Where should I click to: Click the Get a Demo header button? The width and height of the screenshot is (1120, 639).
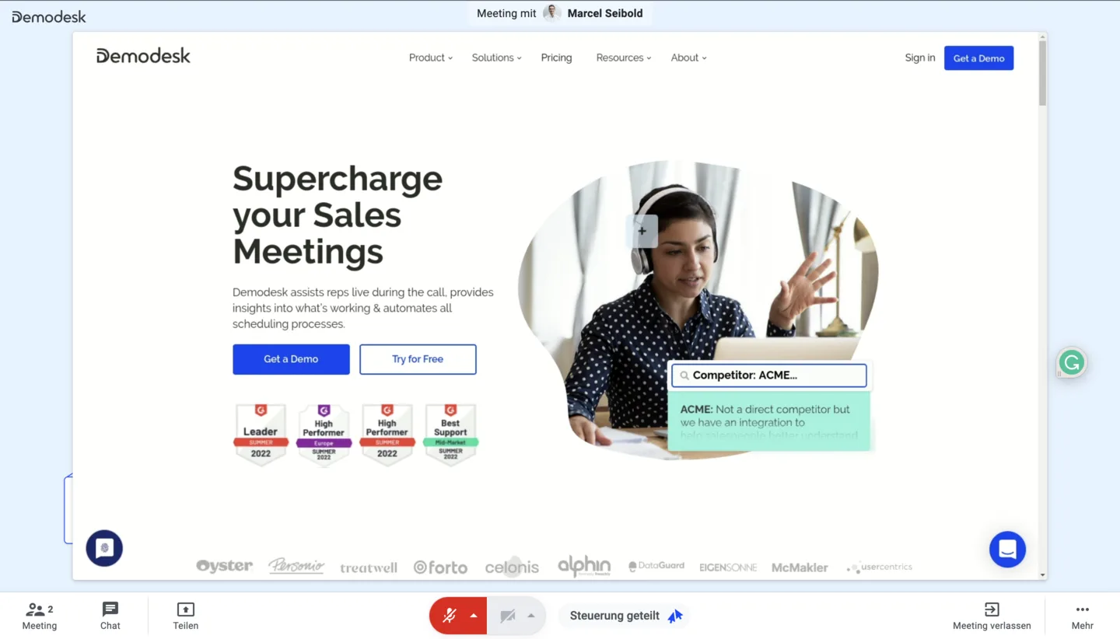[x=978, y=58]
